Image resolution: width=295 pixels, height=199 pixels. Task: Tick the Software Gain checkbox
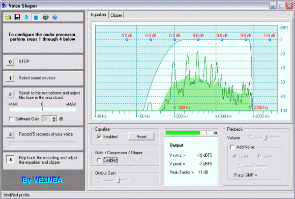coord(11,119)
